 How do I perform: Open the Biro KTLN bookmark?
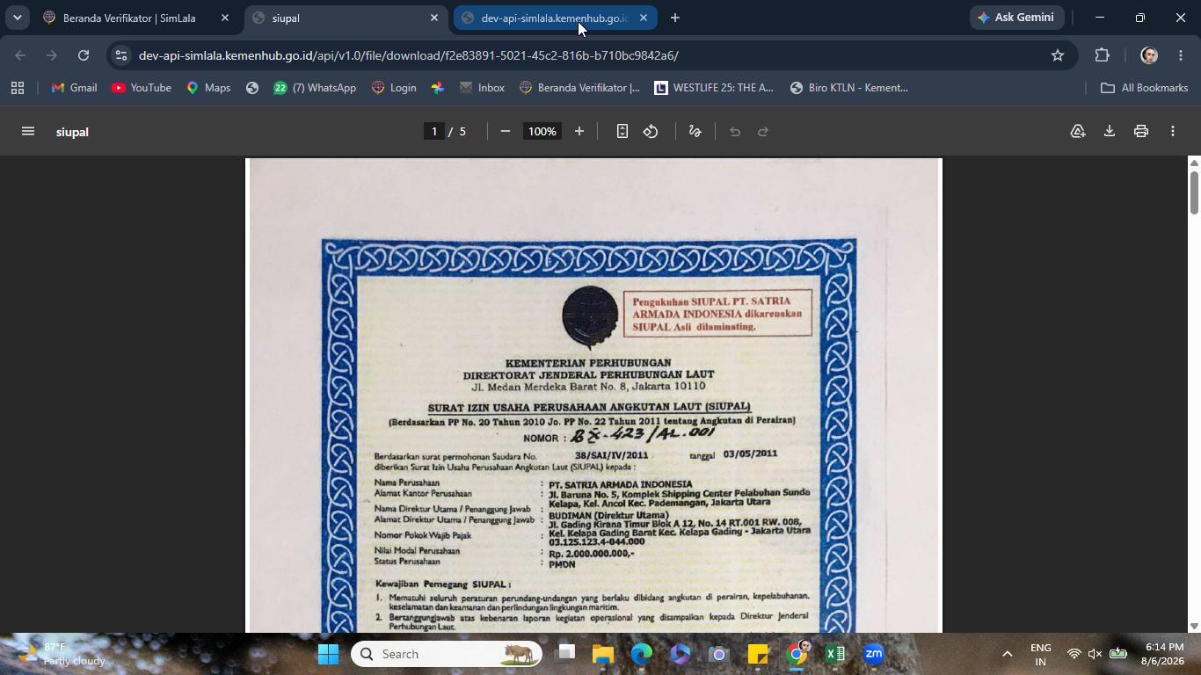click(849, 88)
